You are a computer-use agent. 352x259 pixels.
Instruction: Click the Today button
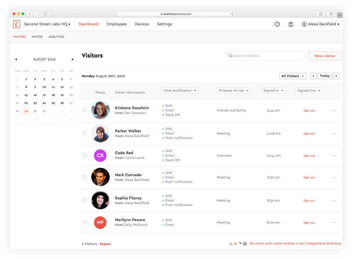click(x=325, y=76)
